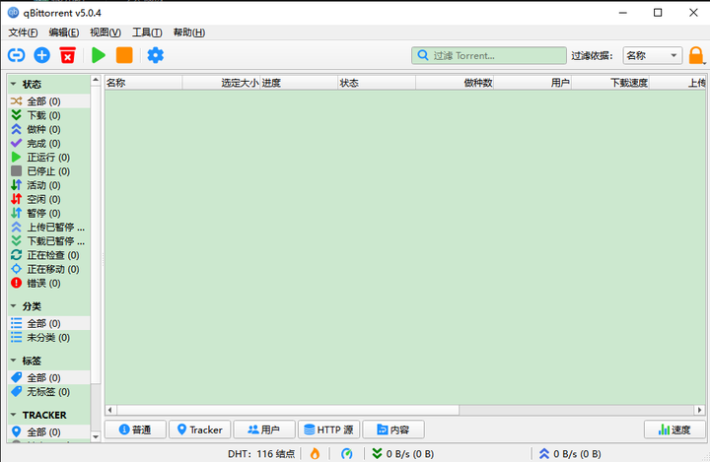
Task: Open the 编辑(E) menu
Action: 64,33
